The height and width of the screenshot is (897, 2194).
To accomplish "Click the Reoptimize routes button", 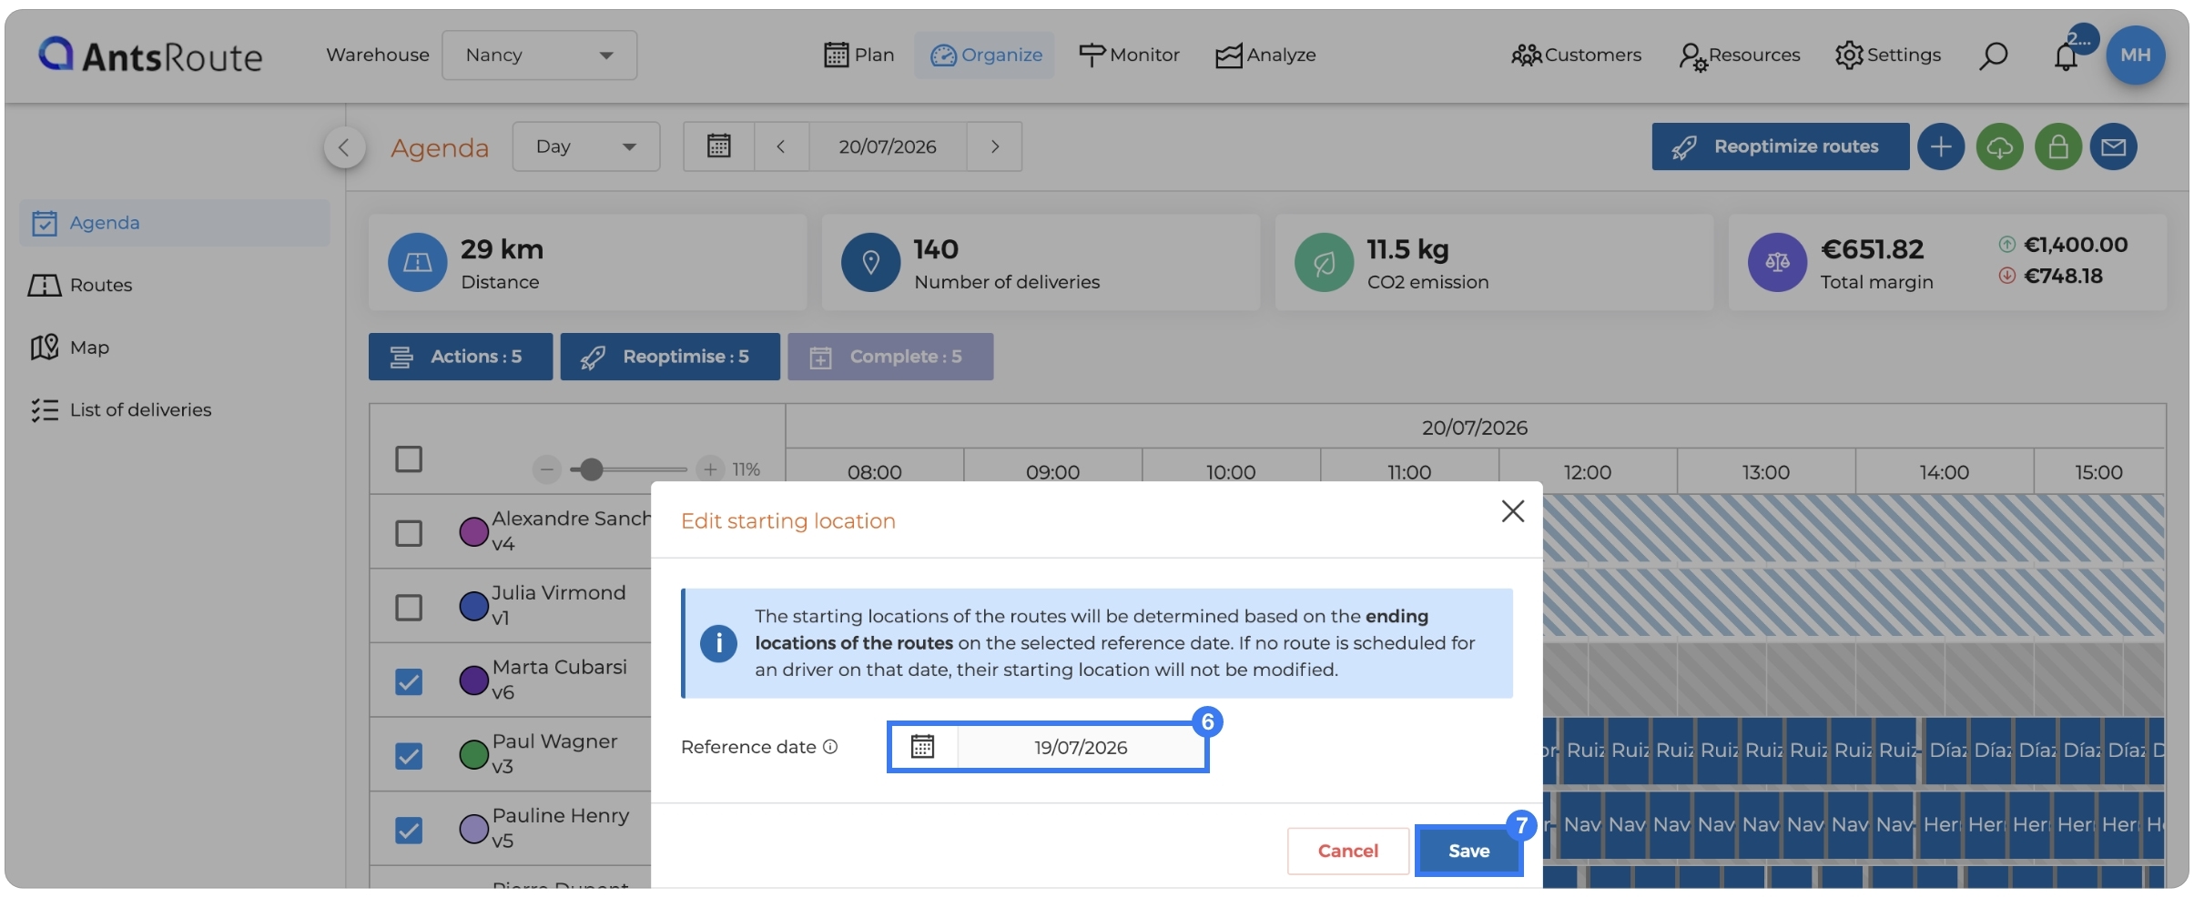I will click(x=1780, y=146).
